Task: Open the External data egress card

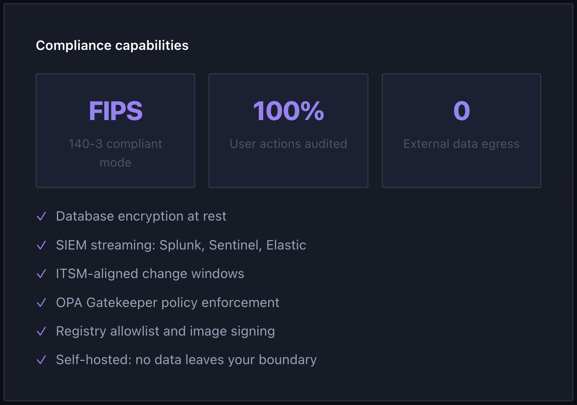Action: tap(461, 131)
